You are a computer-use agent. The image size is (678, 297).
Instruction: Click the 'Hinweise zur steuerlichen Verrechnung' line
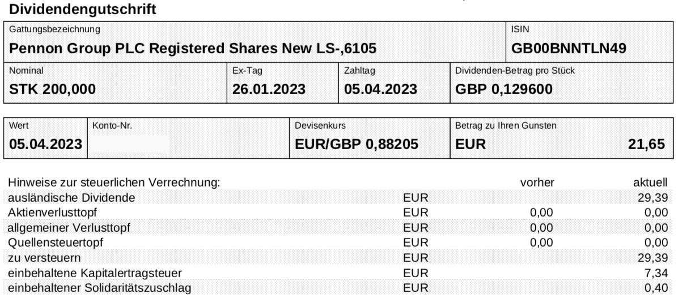click(114, 183)
